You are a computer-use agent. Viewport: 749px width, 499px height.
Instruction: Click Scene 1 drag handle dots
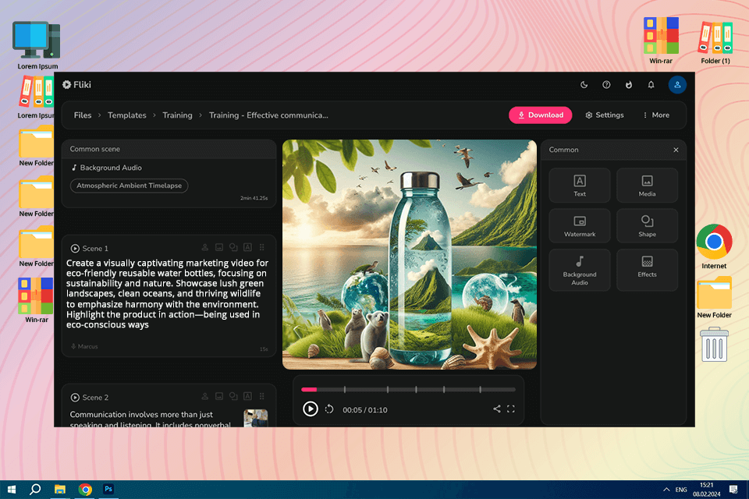[262, 247]
